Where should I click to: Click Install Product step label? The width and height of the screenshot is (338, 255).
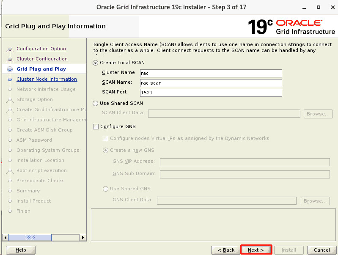point(34,201)
